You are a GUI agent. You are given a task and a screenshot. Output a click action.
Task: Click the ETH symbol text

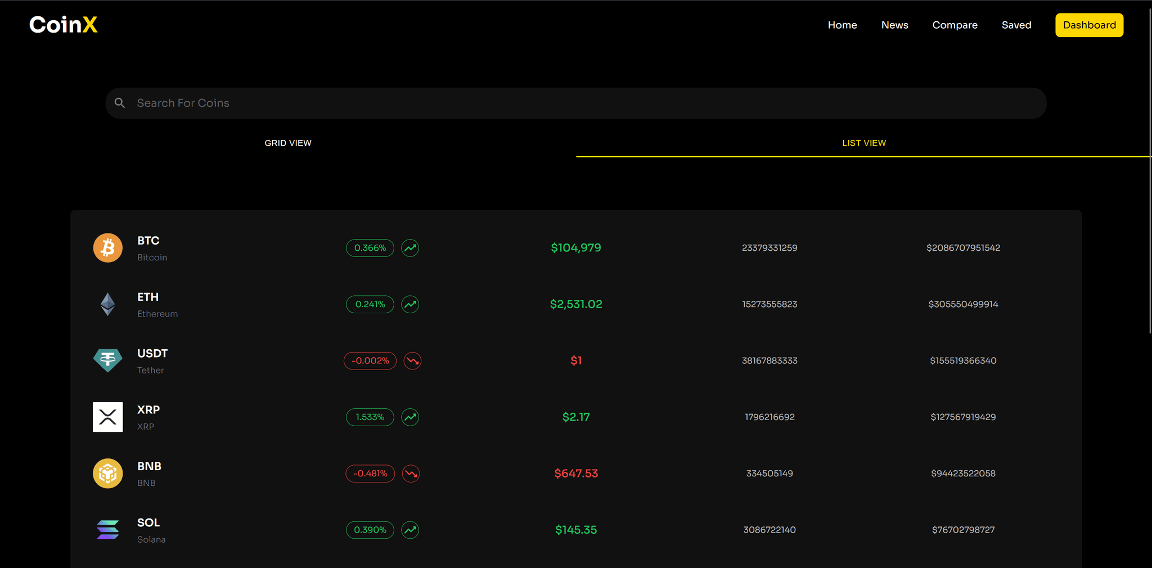[x=148, y=297]
